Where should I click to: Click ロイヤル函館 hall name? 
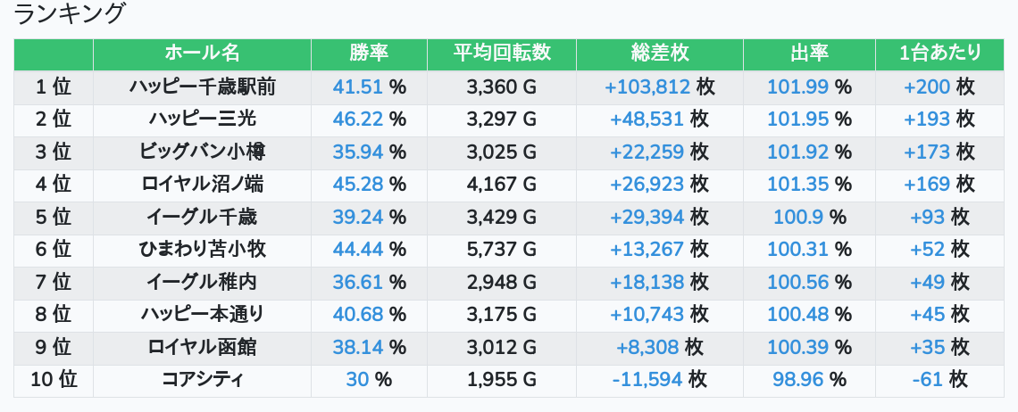coord(202,347)
